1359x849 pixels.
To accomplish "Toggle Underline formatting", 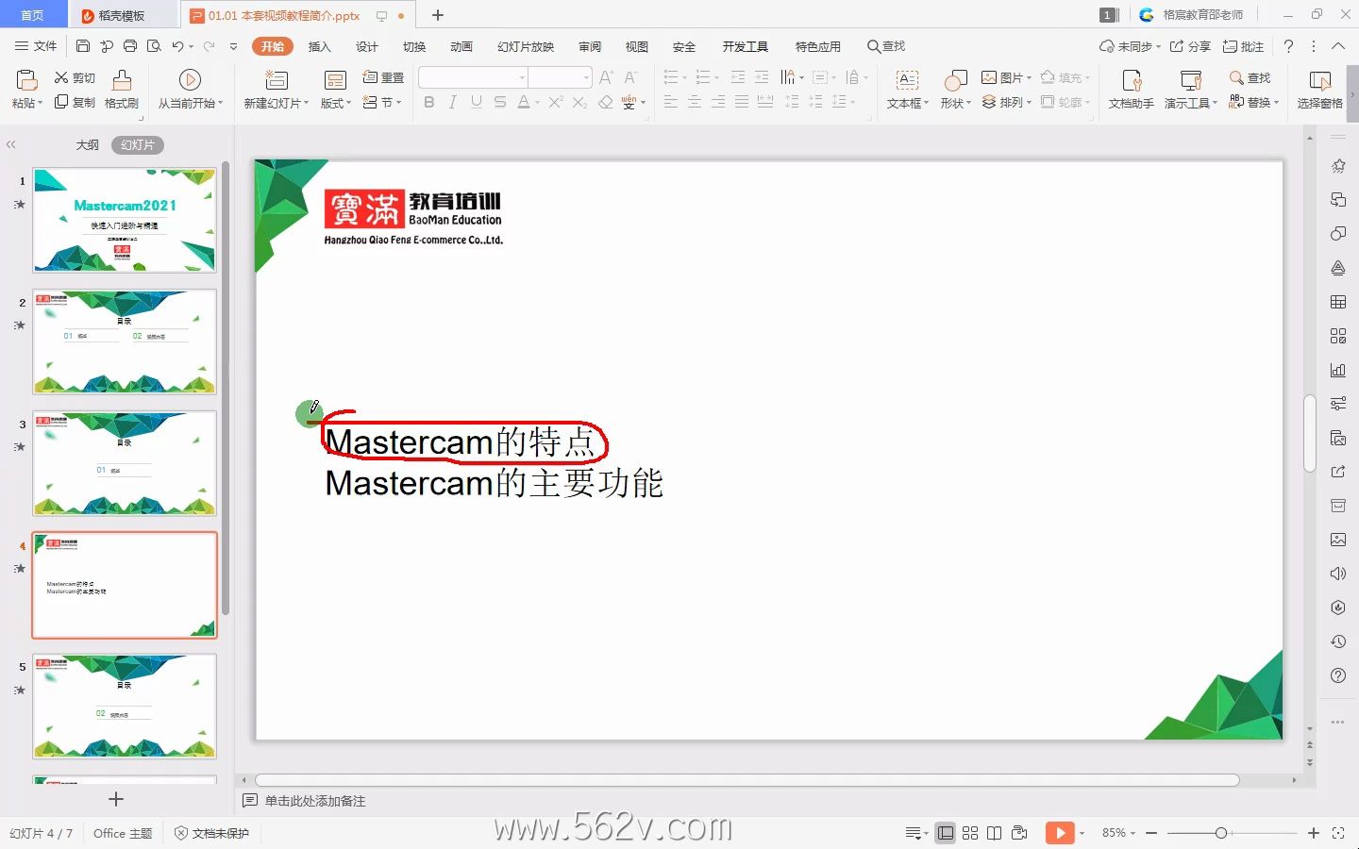I will (x=477, y=102).
